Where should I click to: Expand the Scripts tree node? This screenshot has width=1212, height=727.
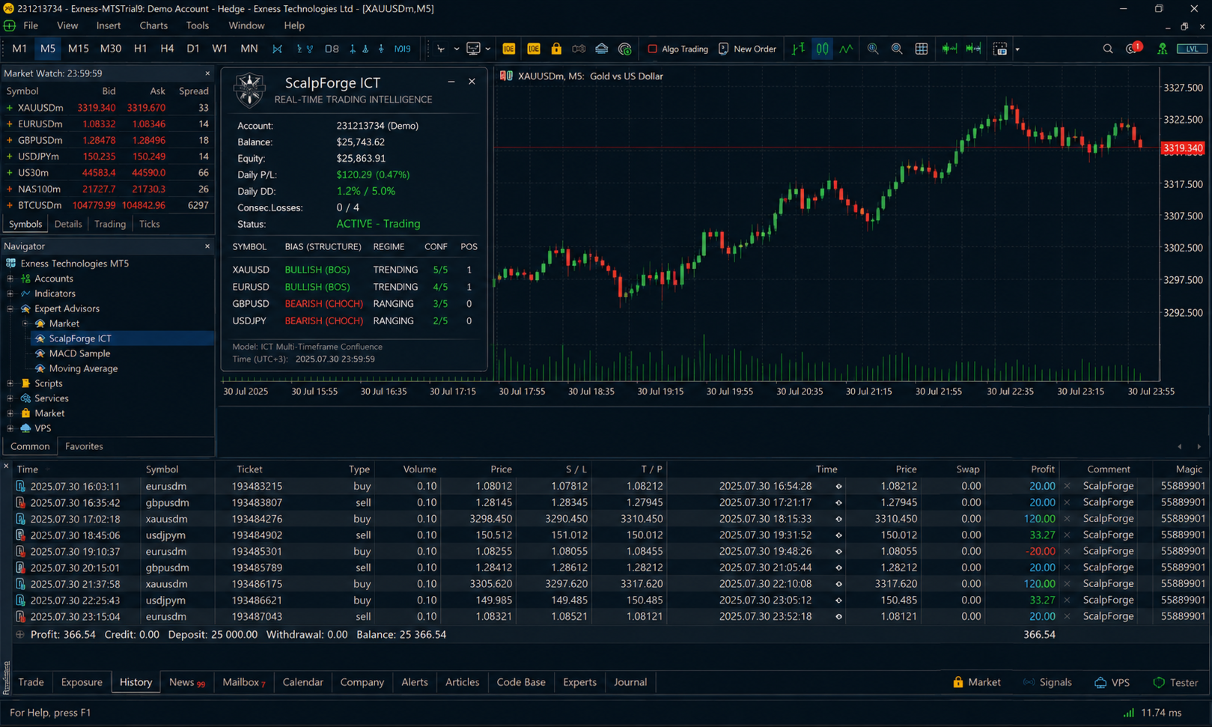10,383
